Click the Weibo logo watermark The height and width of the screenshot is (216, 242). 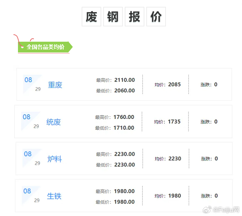[207, 210]
